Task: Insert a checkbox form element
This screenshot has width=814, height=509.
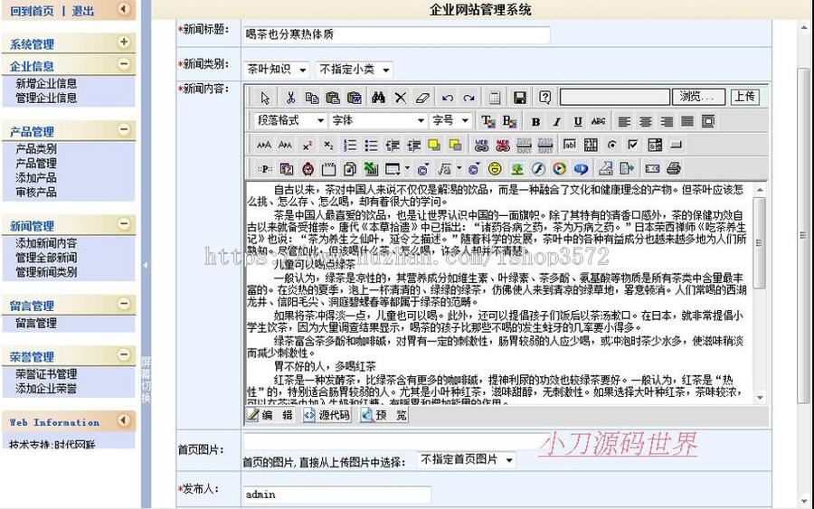Action: pyautogui.click(x=633, y=145)
